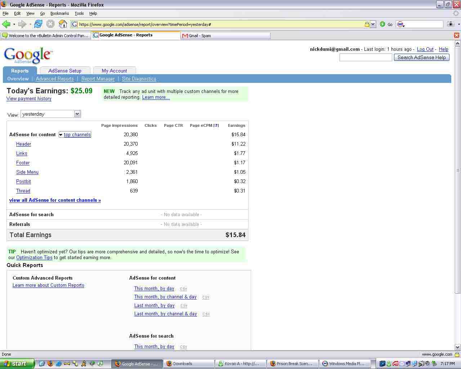Open the Tools menu
This screenshot has width=461, height=369.
79,13
